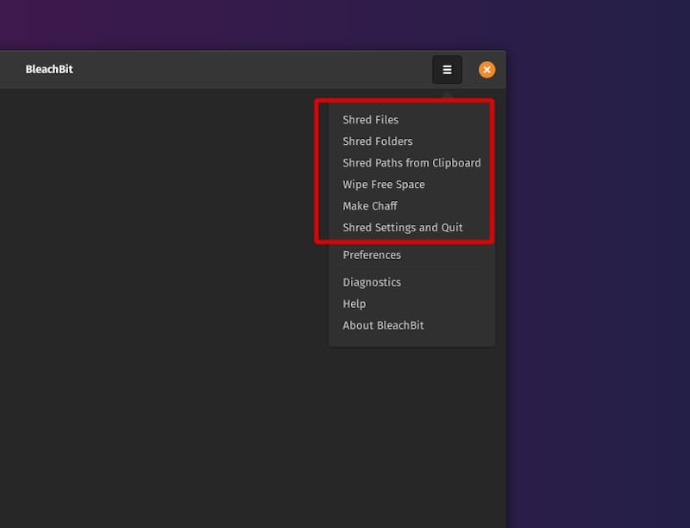Open the hamburger menu button
This screenshot has width=690, height=528.
pyautogui.click(x=447, y=70)
